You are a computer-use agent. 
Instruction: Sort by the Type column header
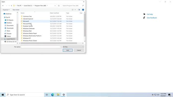pos(68,13)
